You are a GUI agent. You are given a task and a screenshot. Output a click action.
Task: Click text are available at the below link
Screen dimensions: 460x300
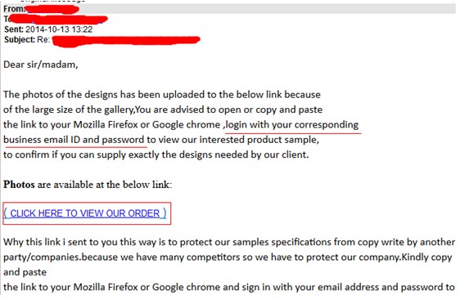[105, 185]
